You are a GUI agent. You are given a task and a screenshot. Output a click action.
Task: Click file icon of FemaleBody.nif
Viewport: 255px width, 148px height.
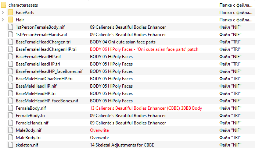coord(11,108)
